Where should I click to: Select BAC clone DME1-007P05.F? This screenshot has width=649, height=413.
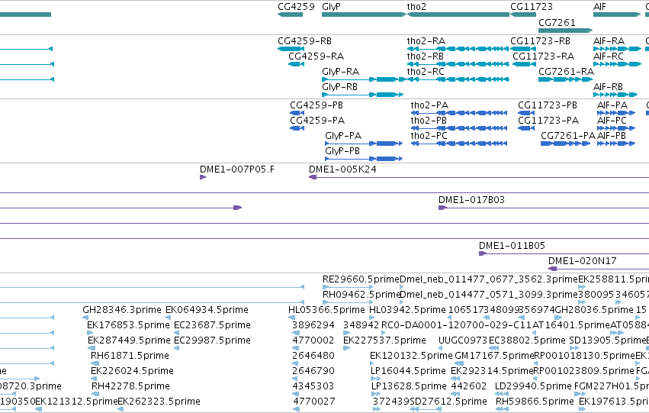(x=203, y=177)
